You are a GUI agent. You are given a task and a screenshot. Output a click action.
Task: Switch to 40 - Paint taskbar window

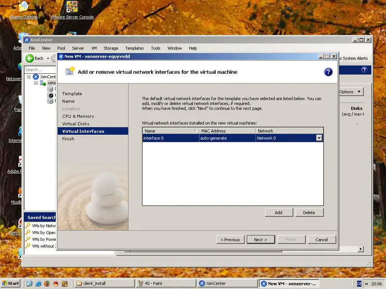(x=166, y=283)
